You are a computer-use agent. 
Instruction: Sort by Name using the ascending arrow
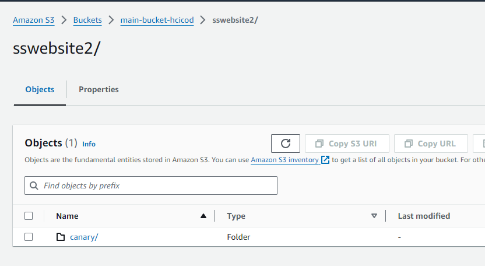tap(203, 216)
